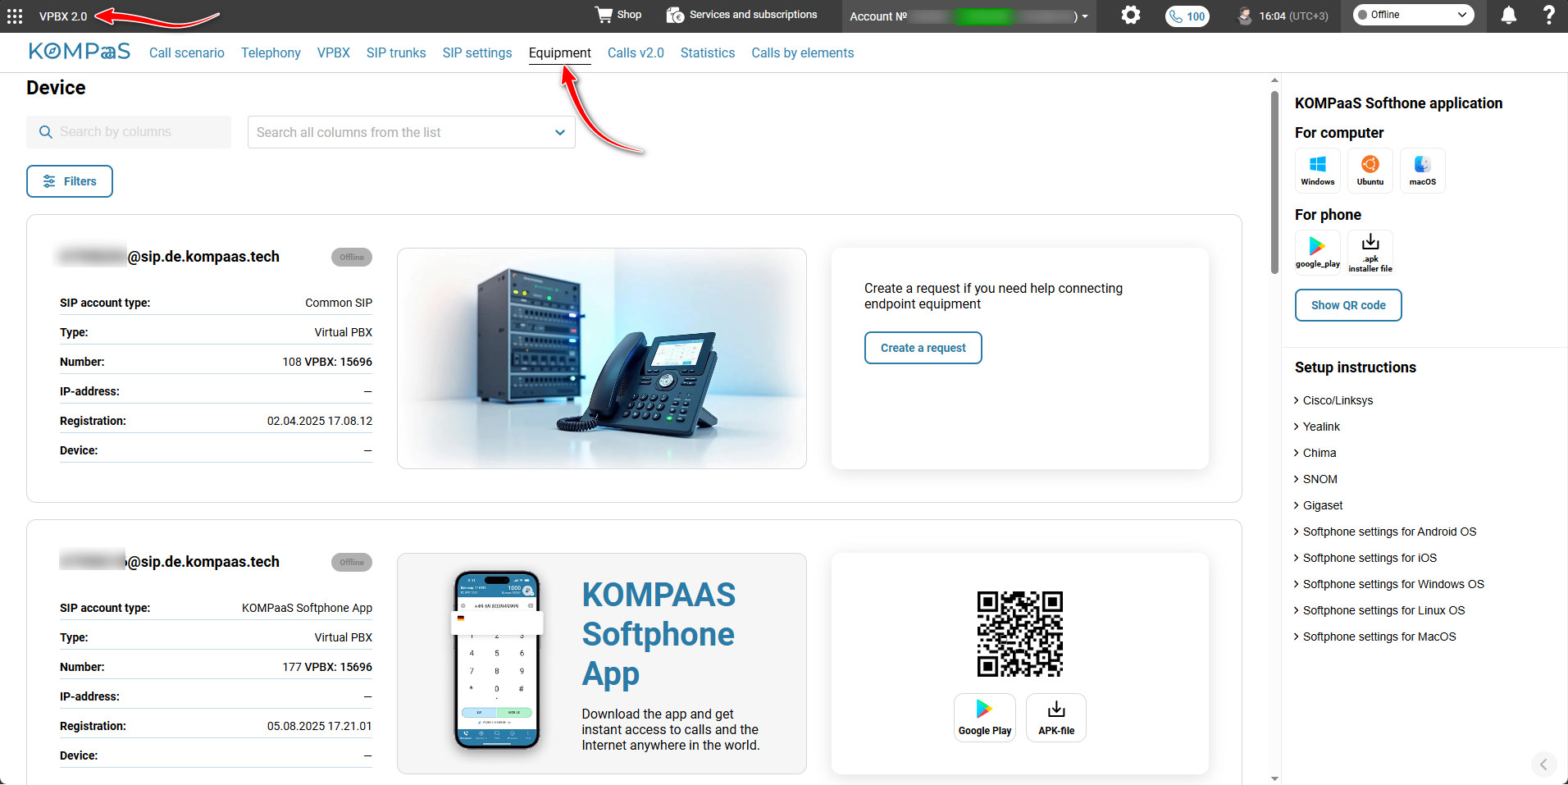Open the notifications bell
The image size is (1568, 785).
pos(1508,16)
